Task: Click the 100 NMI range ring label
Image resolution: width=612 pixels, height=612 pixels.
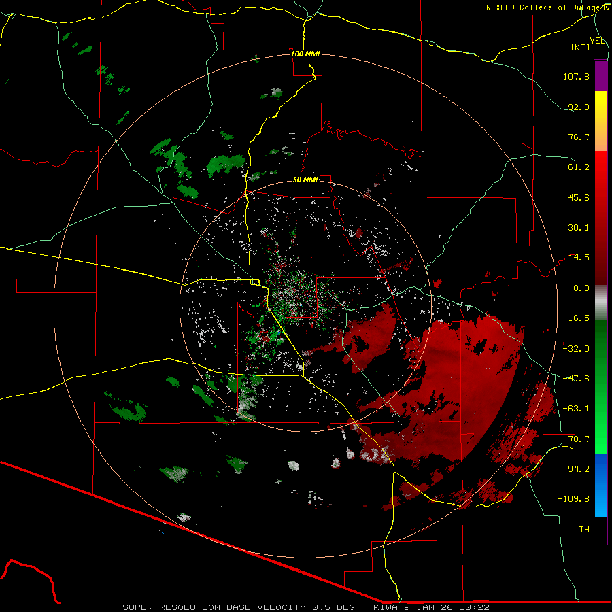Action: 305,54
